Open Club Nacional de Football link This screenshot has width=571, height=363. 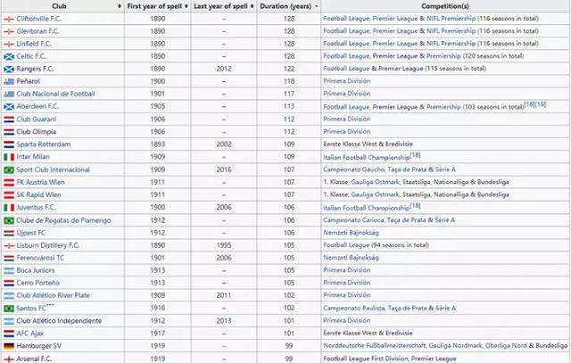55,94
